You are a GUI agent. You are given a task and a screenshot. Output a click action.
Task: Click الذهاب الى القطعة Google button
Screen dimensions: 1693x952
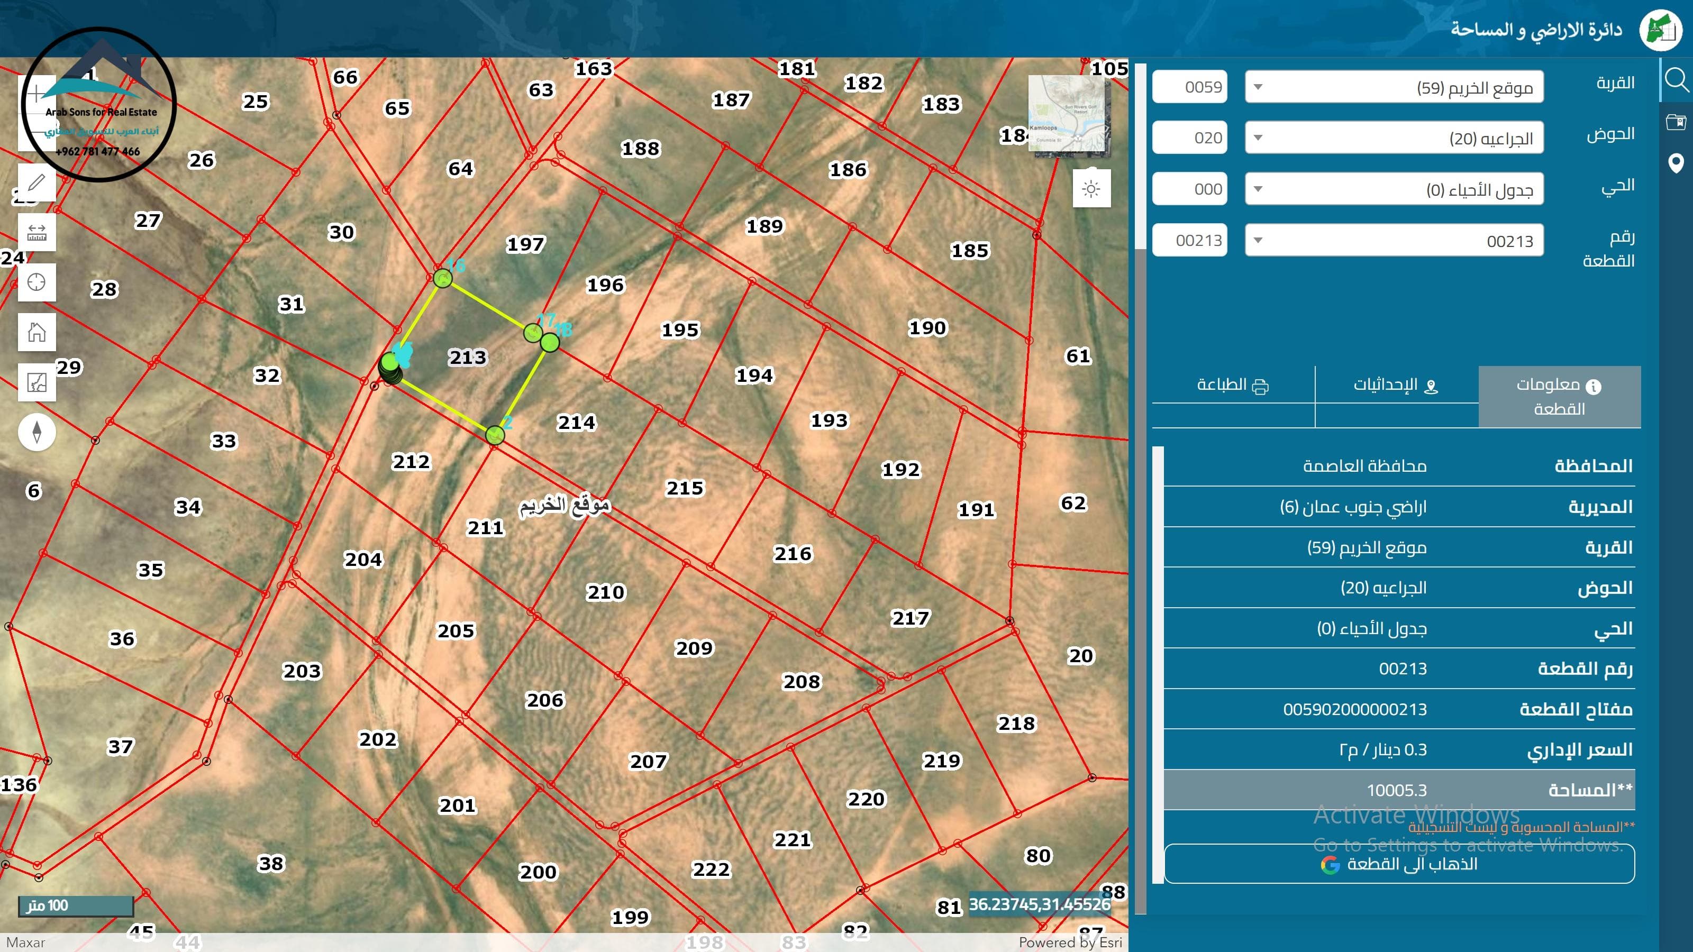(x=1398, y=864)
